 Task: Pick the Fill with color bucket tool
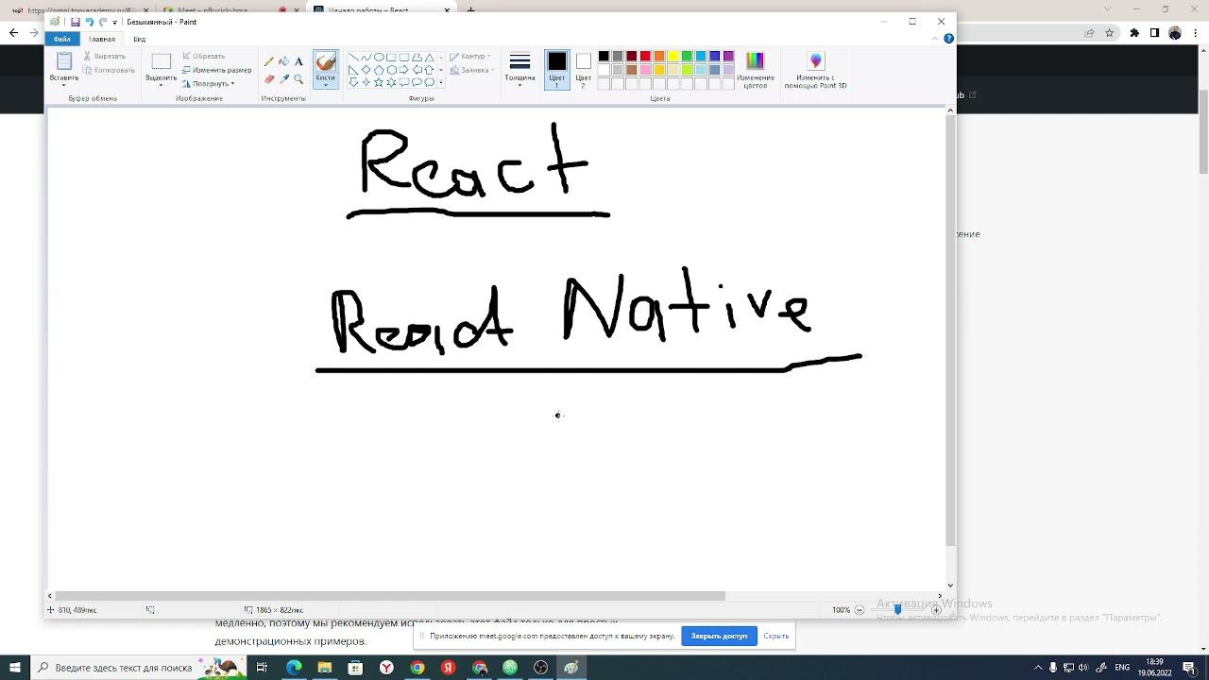284,61
